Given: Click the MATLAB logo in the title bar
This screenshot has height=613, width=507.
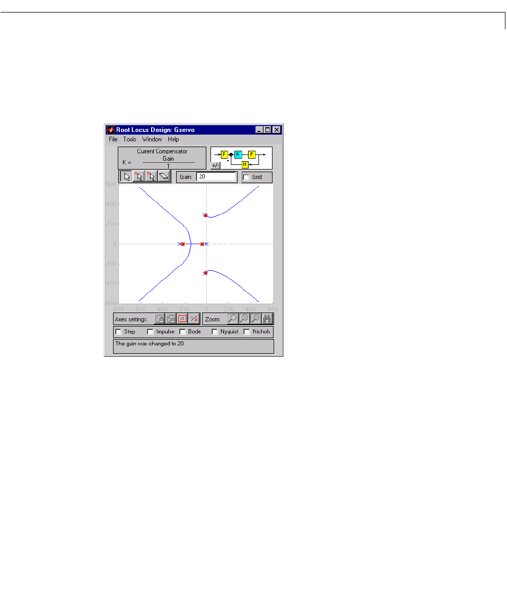Looking at the screenshot, I should pyautogui.click(x=110, y=130).
